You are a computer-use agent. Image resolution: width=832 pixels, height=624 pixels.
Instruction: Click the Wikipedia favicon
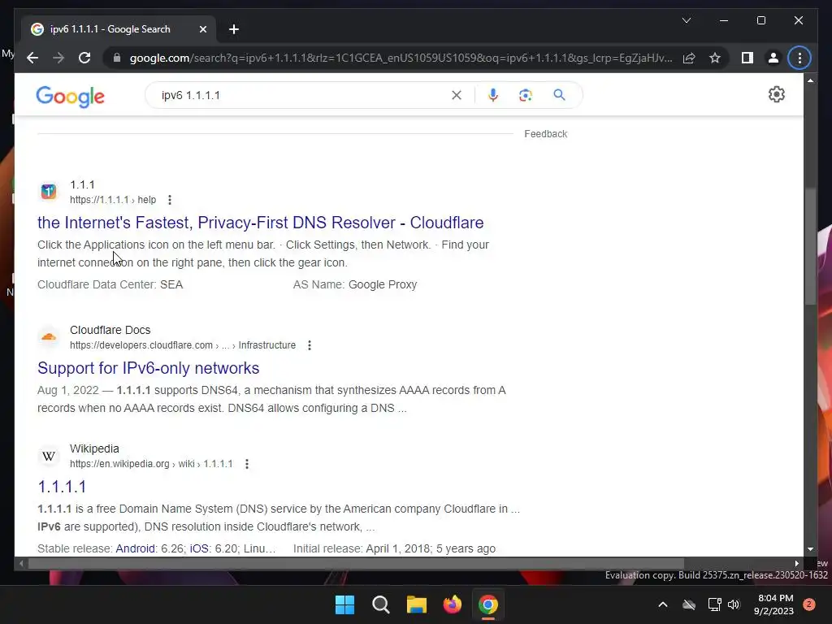pos(48,455)
